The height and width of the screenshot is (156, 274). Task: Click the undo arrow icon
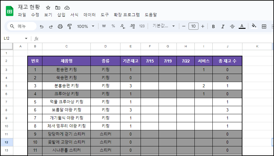[x=41, y=26]
